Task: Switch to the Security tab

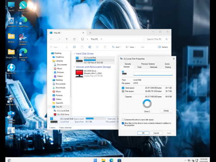Action: pos(128,64)
